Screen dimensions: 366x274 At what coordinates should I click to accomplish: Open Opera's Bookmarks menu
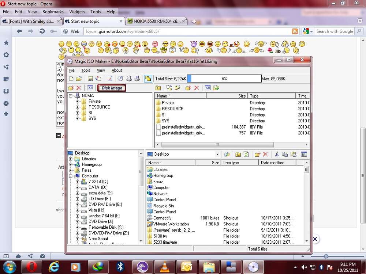pos(53,12)
